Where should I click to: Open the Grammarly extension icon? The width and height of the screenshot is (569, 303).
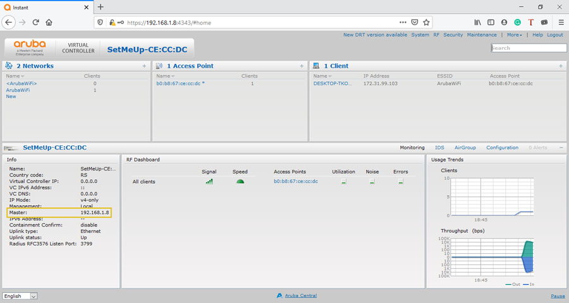click(x=517, y=22)
